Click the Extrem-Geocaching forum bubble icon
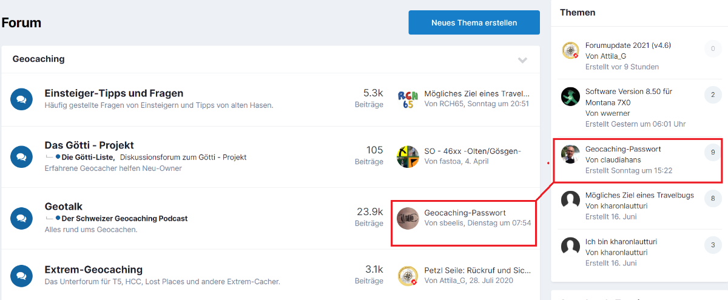 [21, 275]
